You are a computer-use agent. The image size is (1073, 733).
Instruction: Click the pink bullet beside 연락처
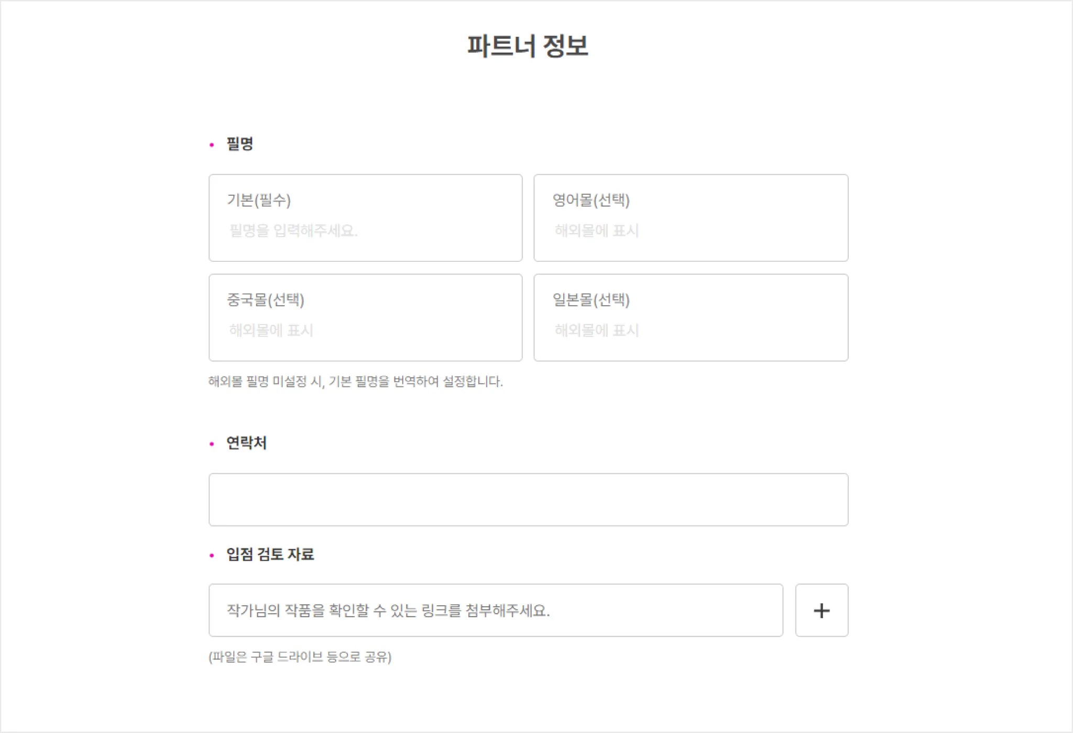pos(212,444)
